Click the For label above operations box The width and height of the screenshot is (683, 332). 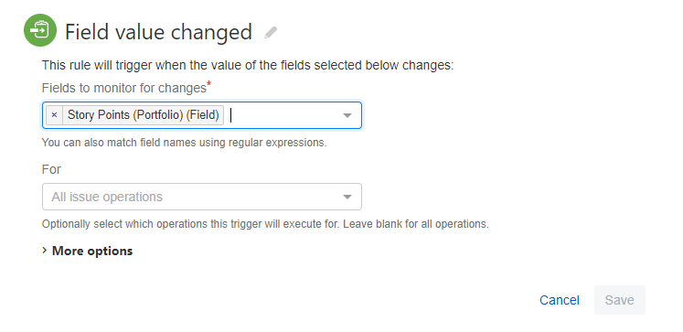coord(51,169)
